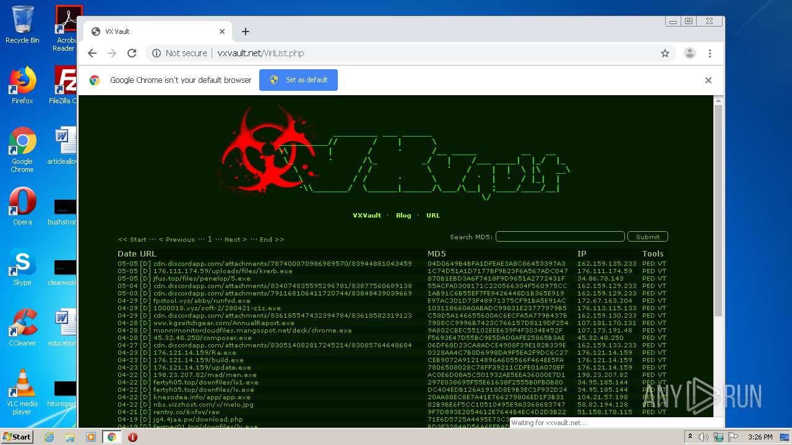792x445 pixels.
Task: Click the scrollbar up arrow
Action: (718, 100)
